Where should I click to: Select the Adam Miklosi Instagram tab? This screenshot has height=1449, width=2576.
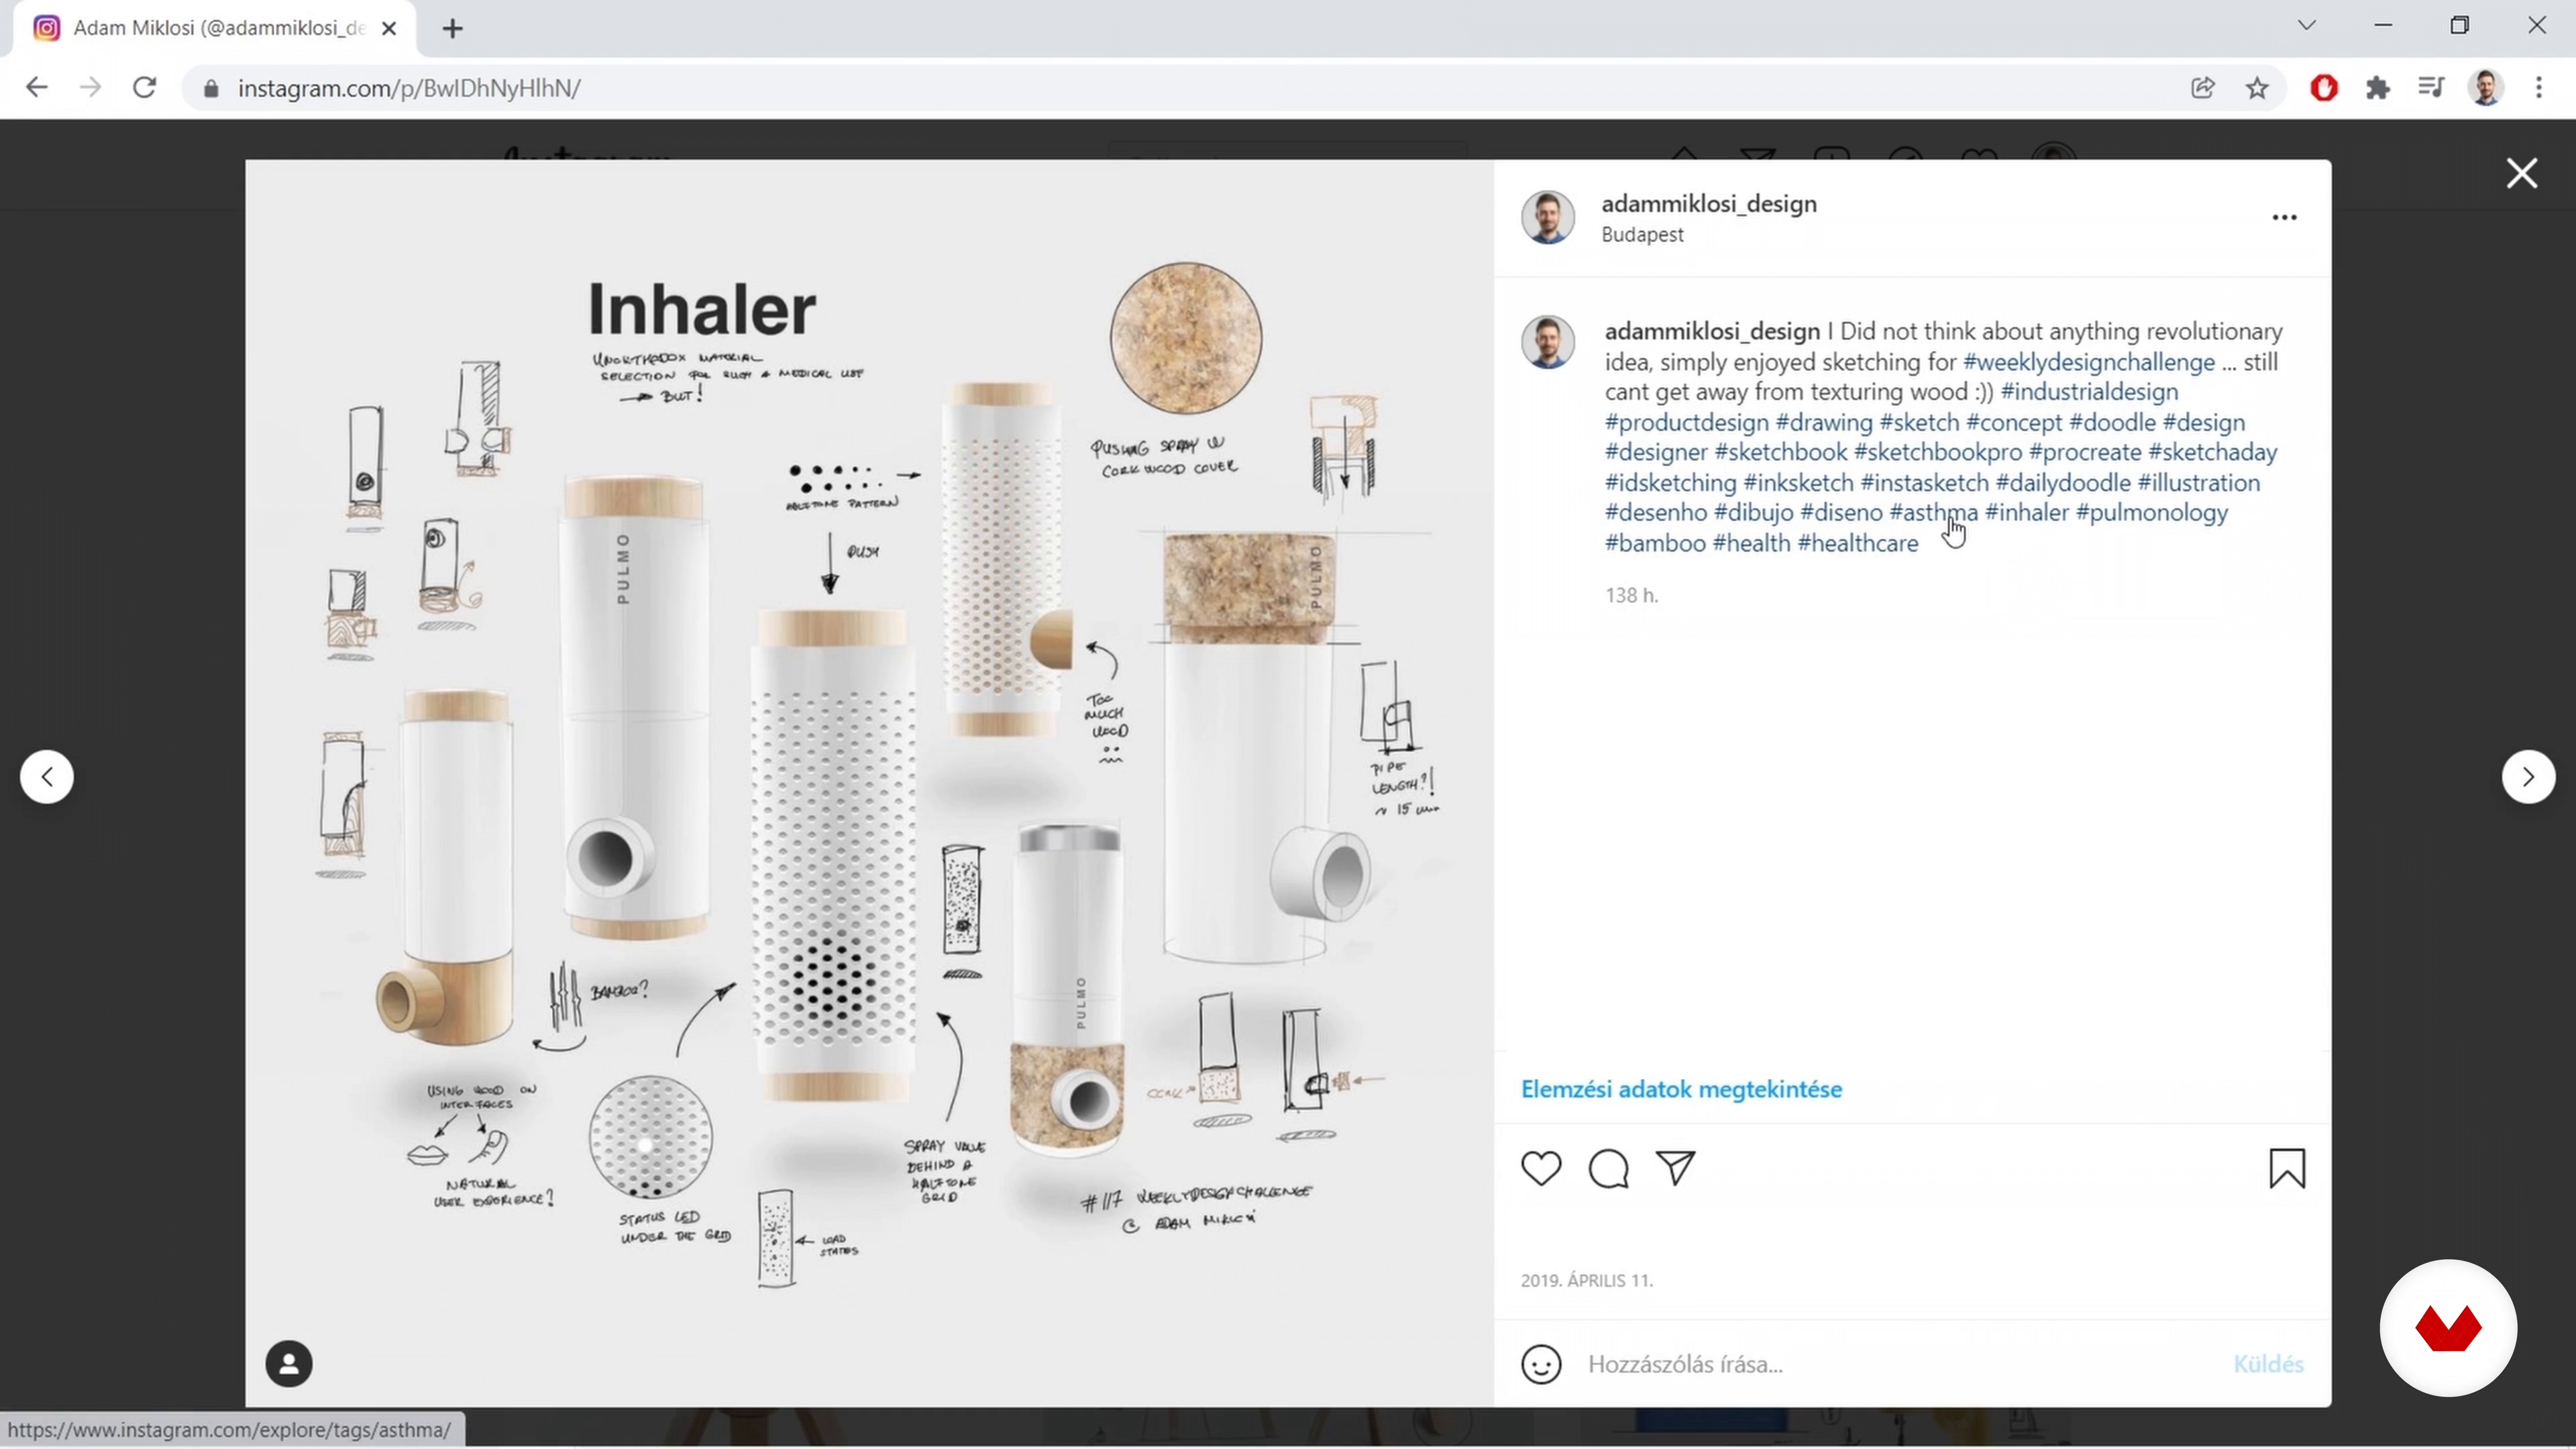click(215, 28)
